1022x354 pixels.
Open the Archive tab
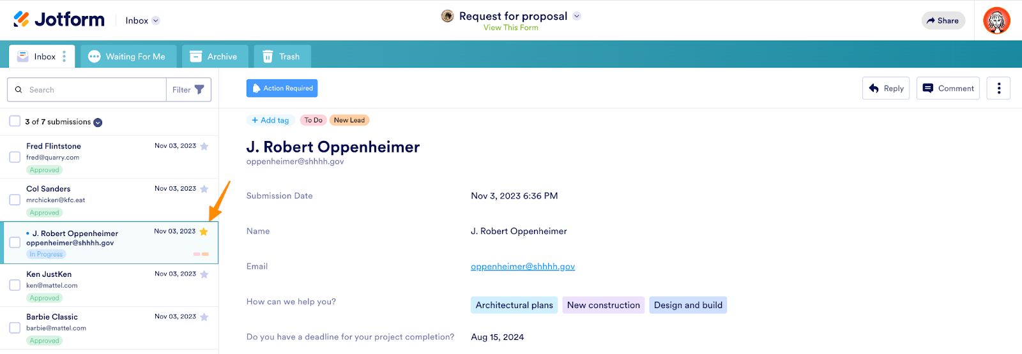[x=213, y=57]
